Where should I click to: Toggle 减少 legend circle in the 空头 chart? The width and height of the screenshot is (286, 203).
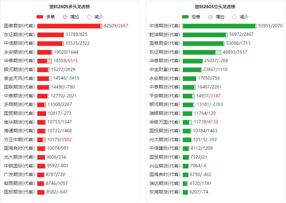(234, 17)
